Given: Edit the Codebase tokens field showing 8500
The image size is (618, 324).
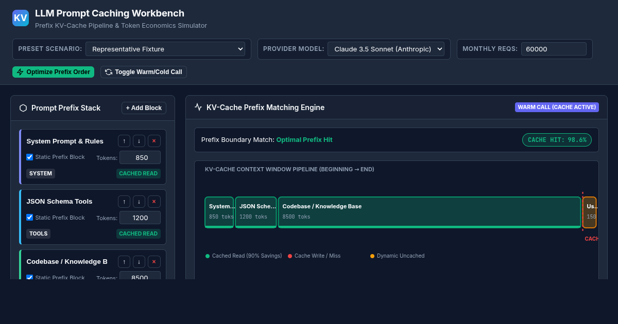Looking at the screenshot, I should [140, 276].
